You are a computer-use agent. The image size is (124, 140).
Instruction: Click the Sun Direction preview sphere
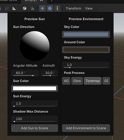tap(35, 46)
